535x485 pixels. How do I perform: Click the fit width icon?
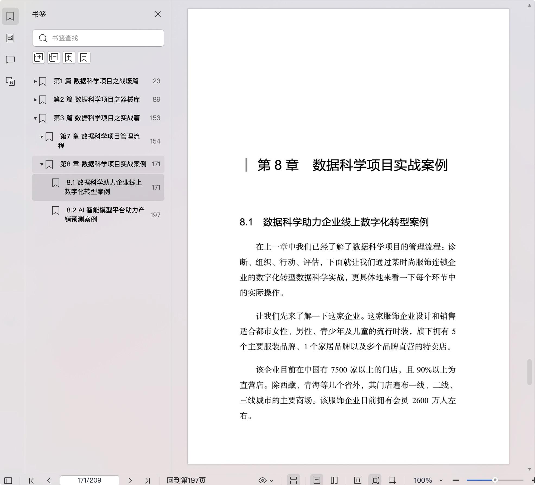tap(392, 480)
